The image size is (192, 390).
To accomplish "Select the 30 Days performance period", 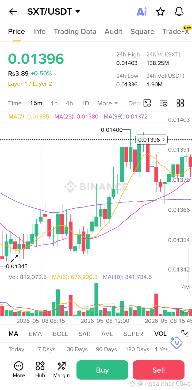I will 77,349.
